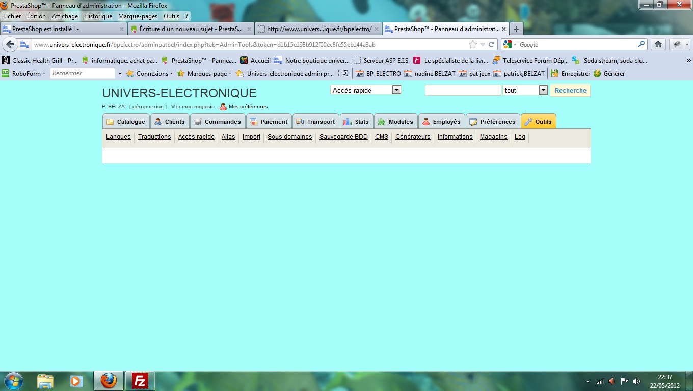Expand the RoboForm Marques-page menu

point(204,73)
